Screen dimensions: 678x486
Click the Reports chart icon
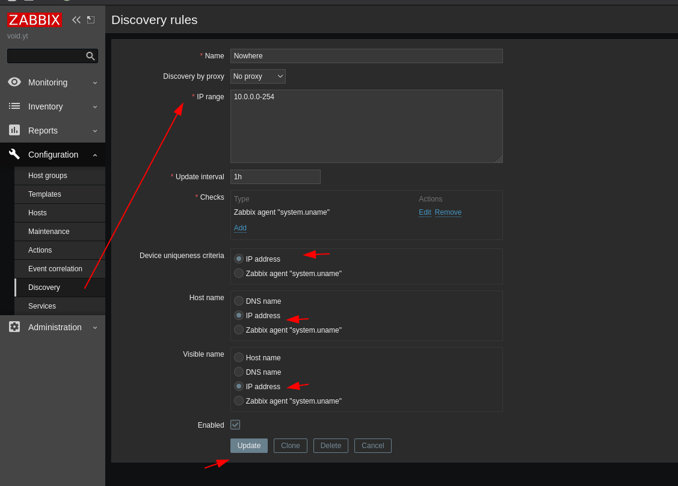click(x=14, y=130)
